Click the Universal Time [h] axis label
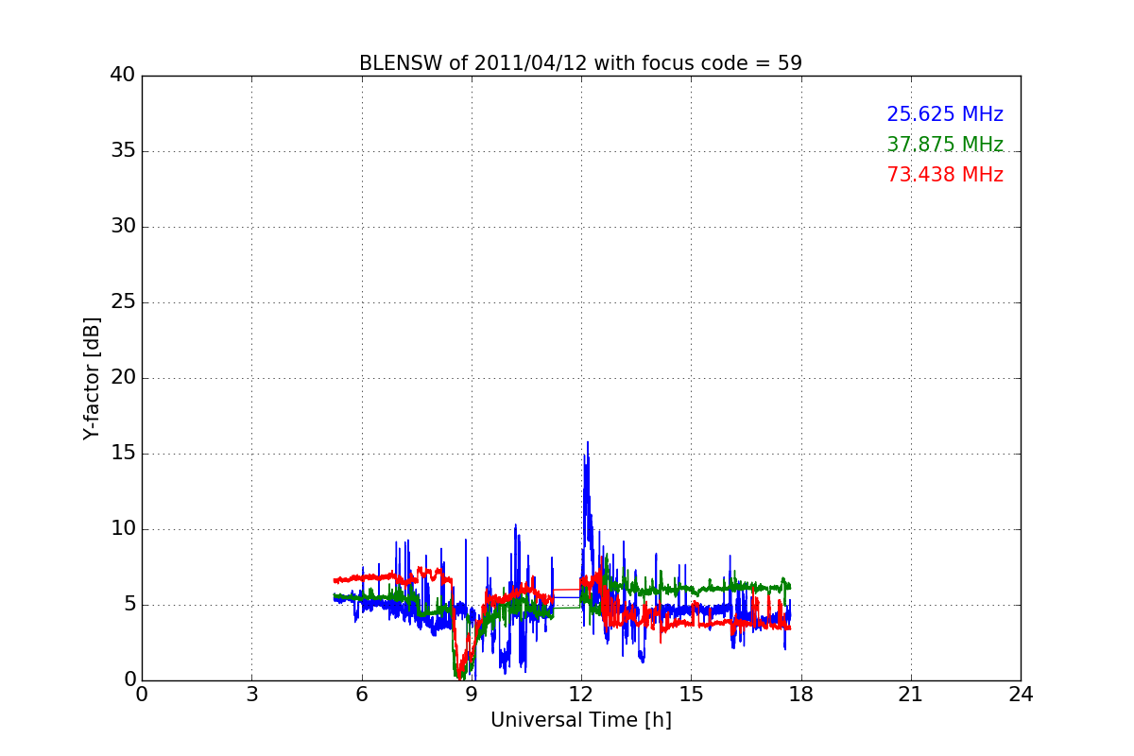Viewport: 1134px width, 756px height. (580, 720)
